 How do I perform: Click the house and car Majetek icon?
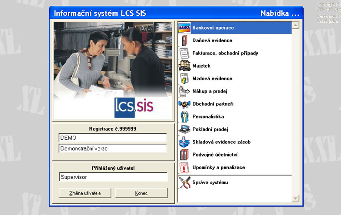tap(185, 66)
